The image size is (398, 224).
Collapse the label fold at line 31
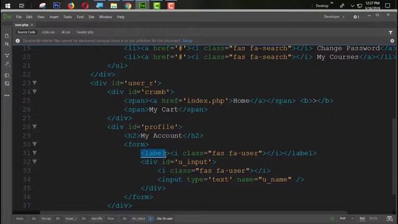(x=35, y=153)
